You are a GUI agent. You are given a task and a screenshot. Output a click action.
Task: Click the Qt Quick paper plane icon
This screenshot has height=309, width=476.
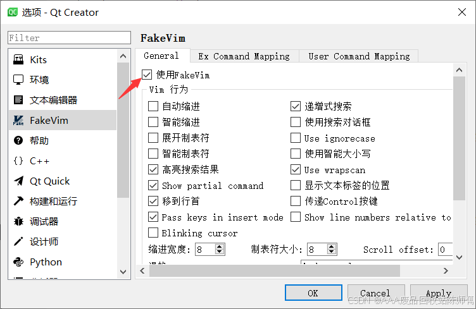(x=18, y=181)
